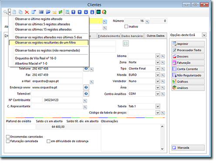
Task: Click the blue dial icon next to Telefone
Action: (86, 68)
